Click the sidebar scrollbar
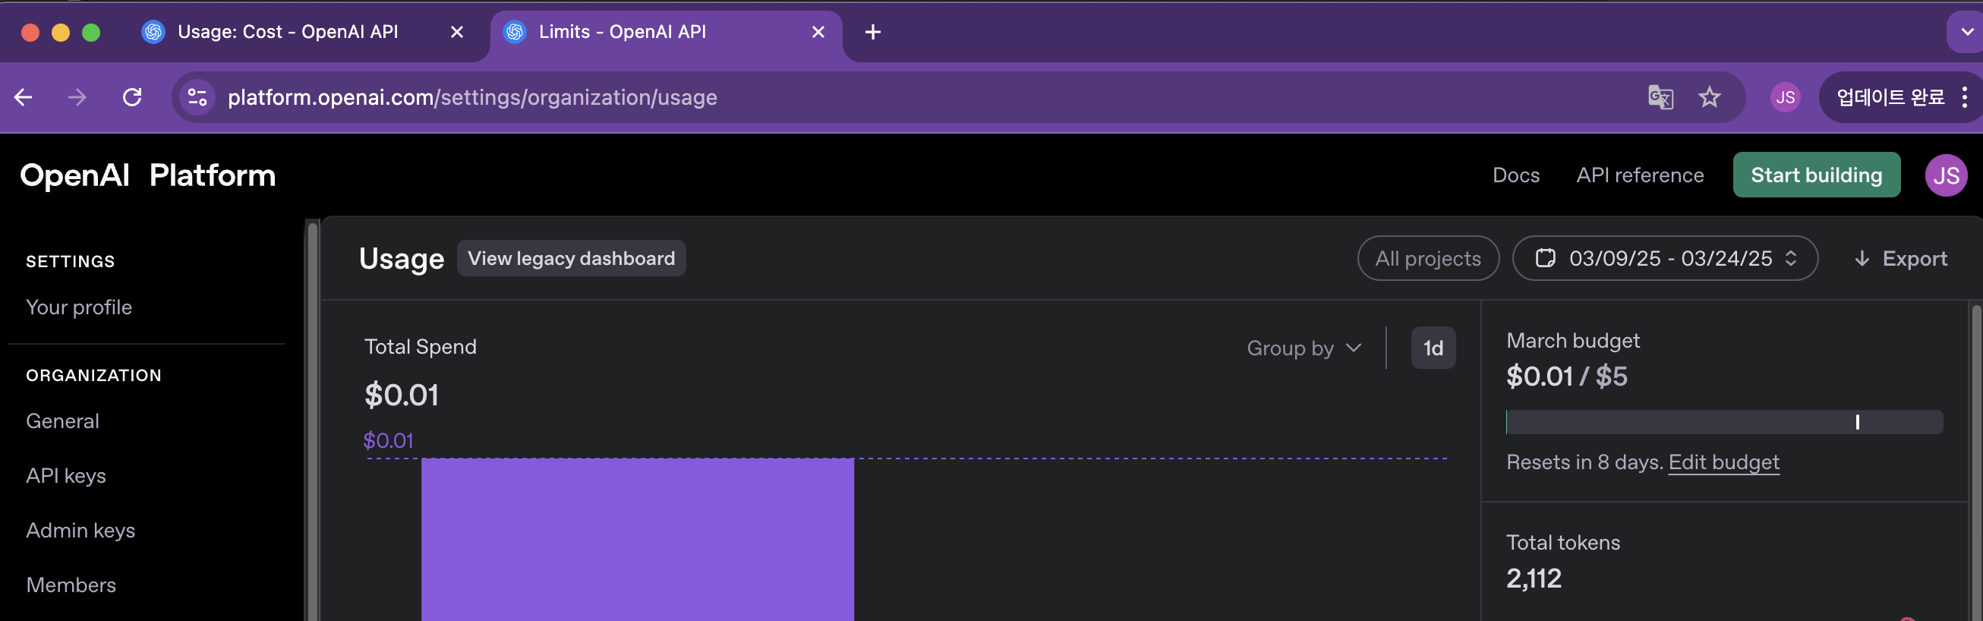The height and width of the screenshot is (621, 1983). click(x=313, y=420)
